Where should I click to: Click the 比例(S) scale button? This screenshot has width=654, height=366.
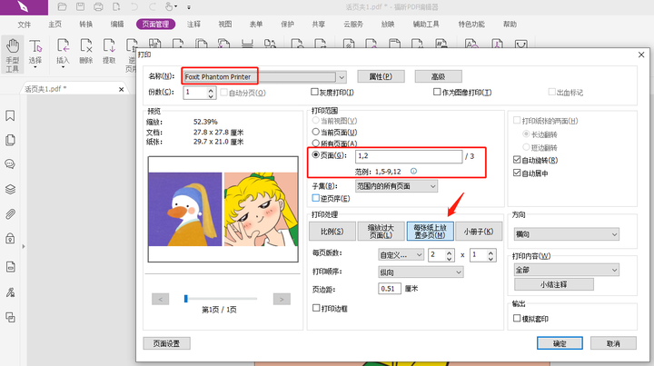[332, 232]
